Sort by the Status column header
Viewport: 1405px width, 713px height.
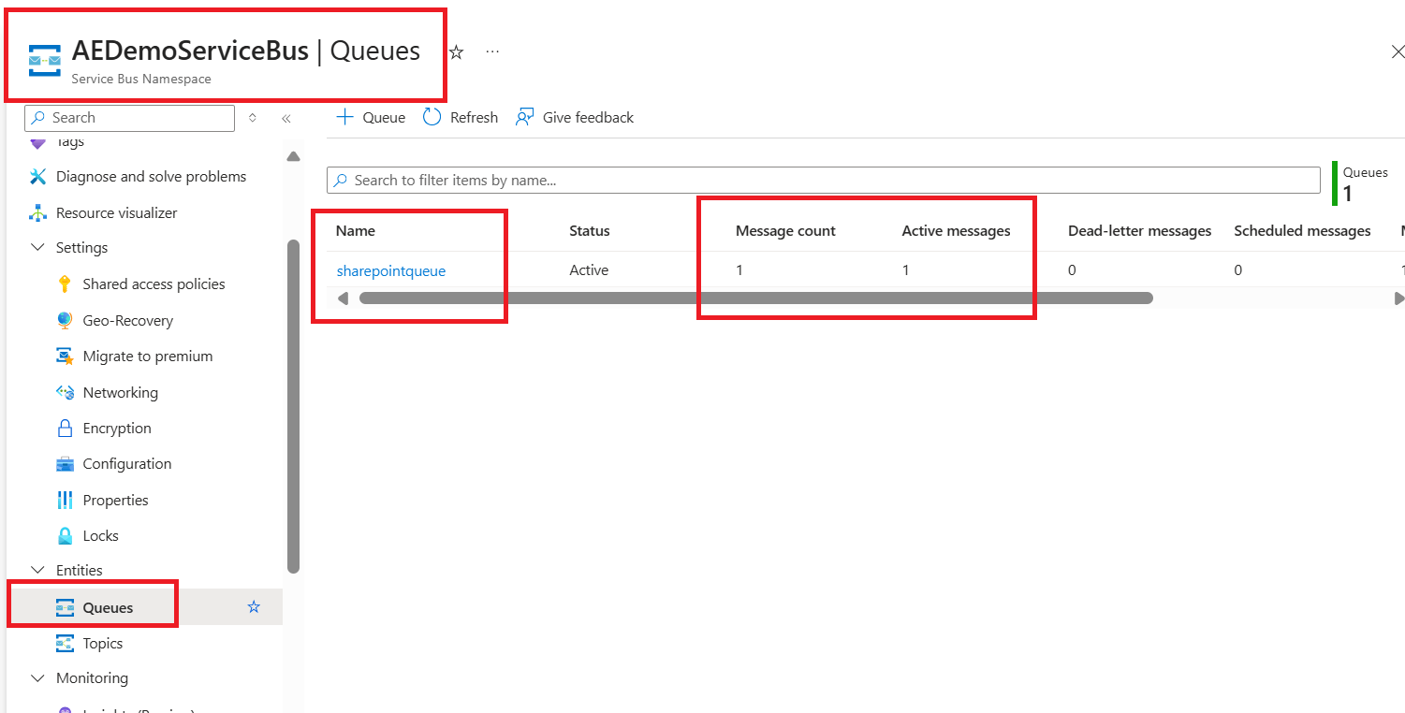590,231
